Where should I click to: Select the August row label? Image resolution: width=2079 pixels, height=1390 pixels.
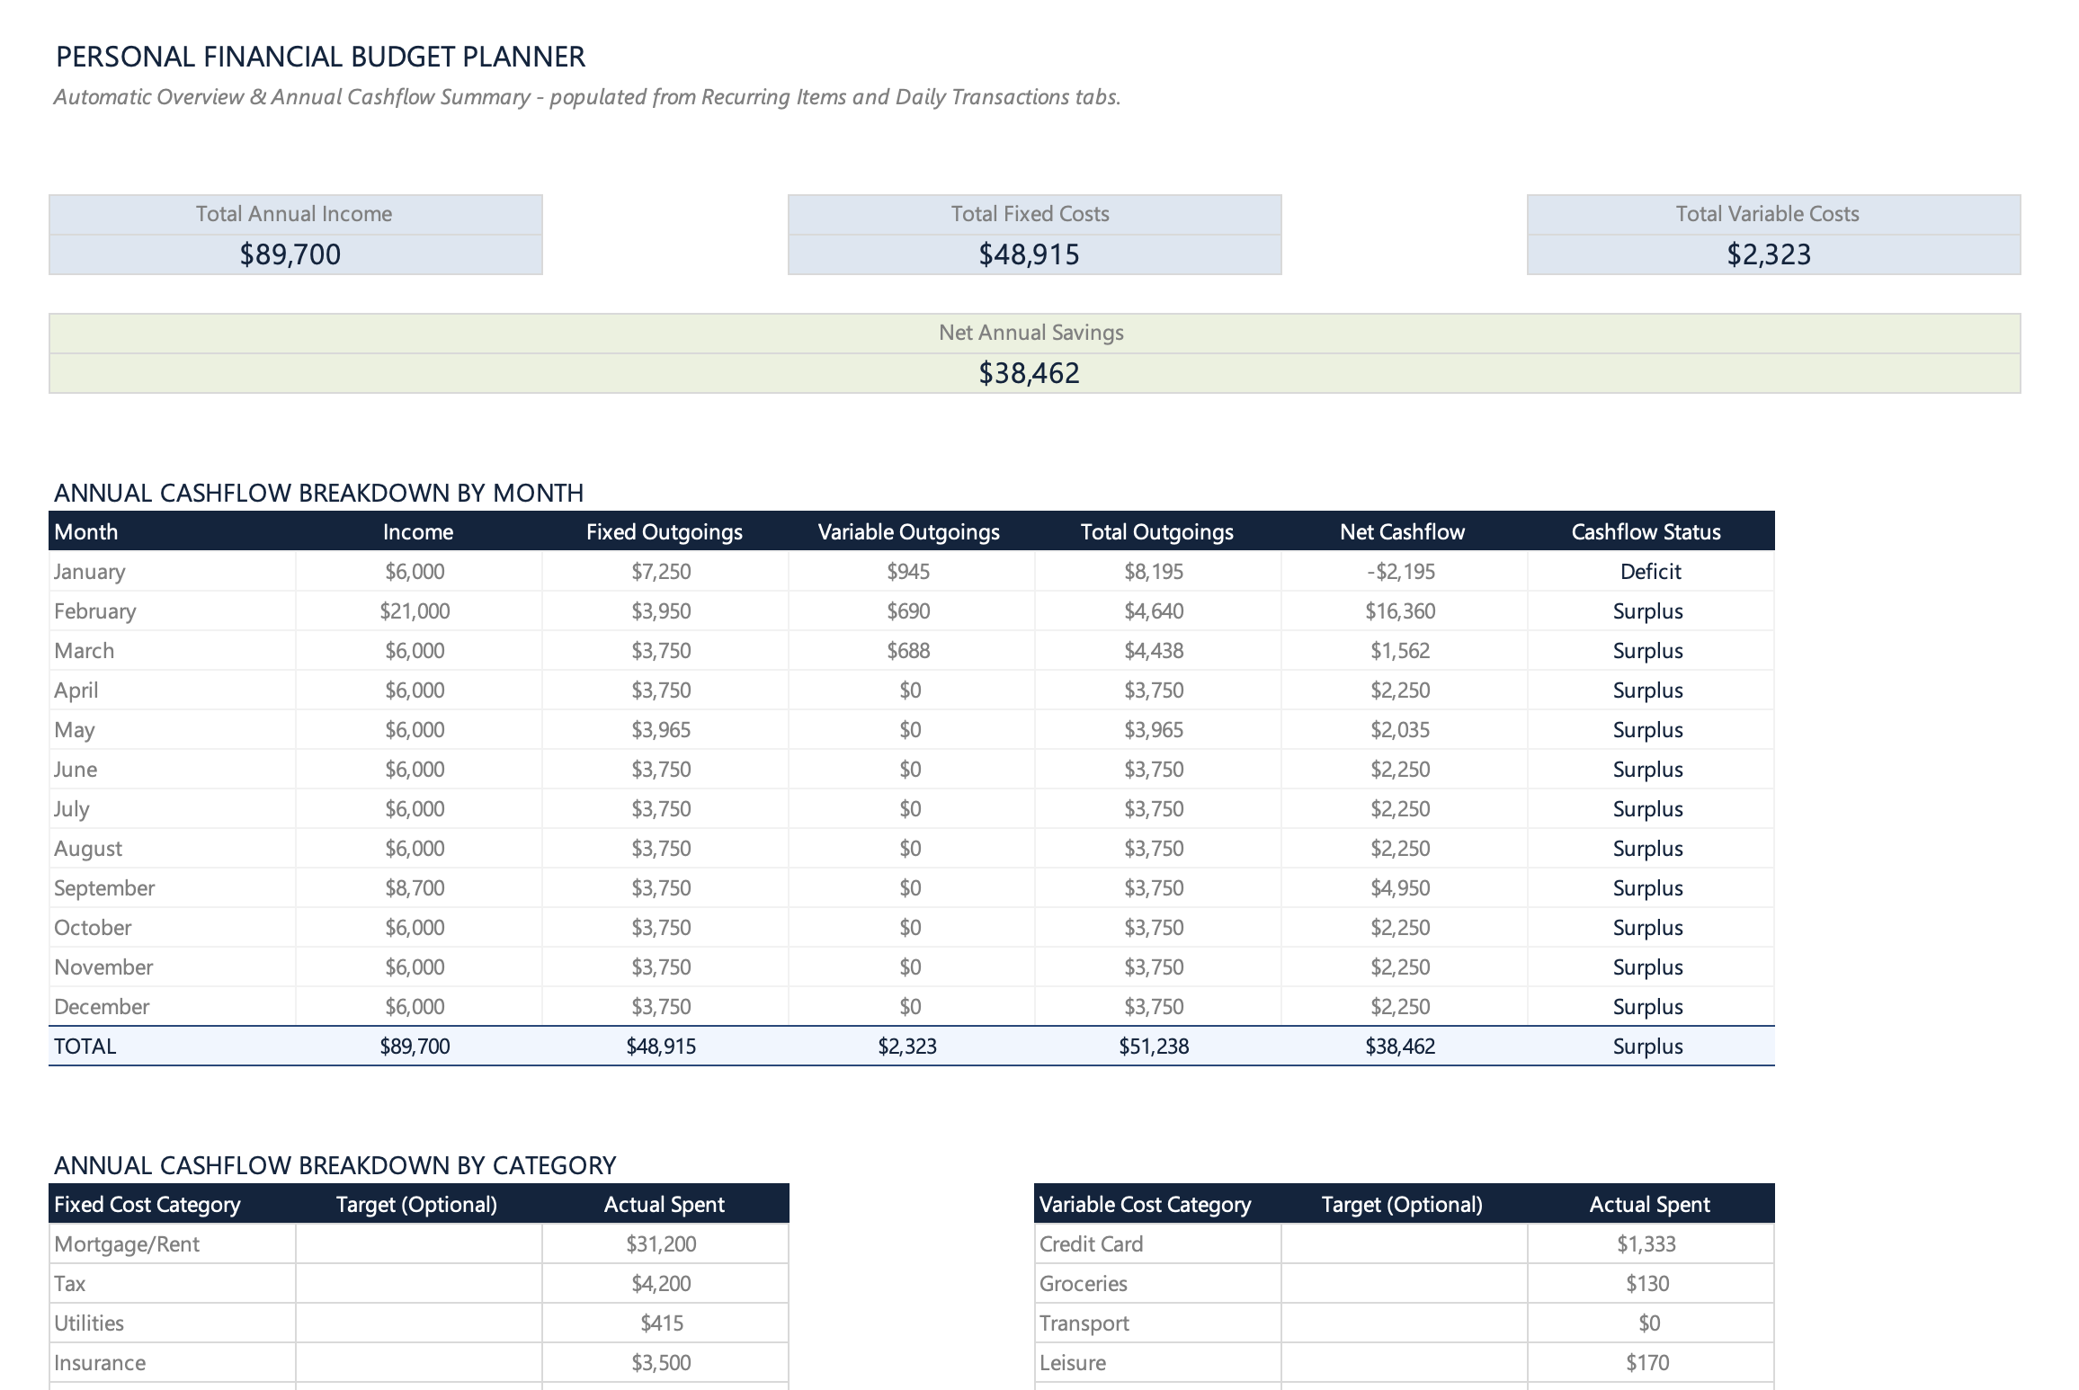pyautogui.click(x=87, y=849)
